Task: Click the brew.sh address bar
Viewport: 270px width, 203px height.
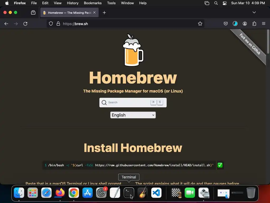Action: (x=126, y=24)
